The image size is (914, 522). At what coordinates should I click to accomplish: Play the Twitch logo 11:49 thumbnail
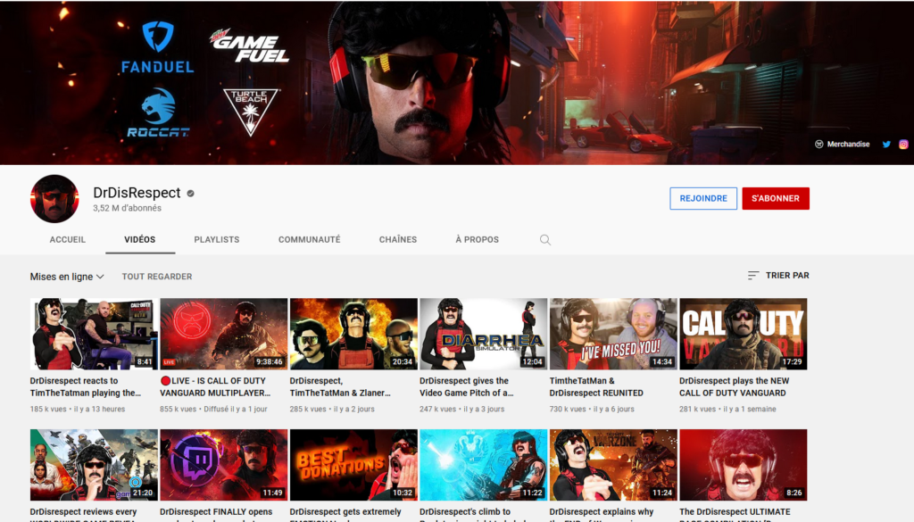click(224, 465)
